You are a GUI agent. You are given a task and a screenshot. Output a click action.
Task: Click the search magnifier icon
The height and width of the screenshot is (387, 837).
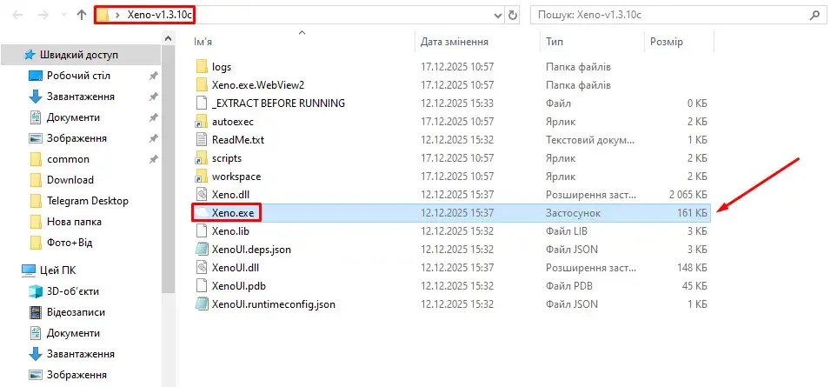pos(814,16)
